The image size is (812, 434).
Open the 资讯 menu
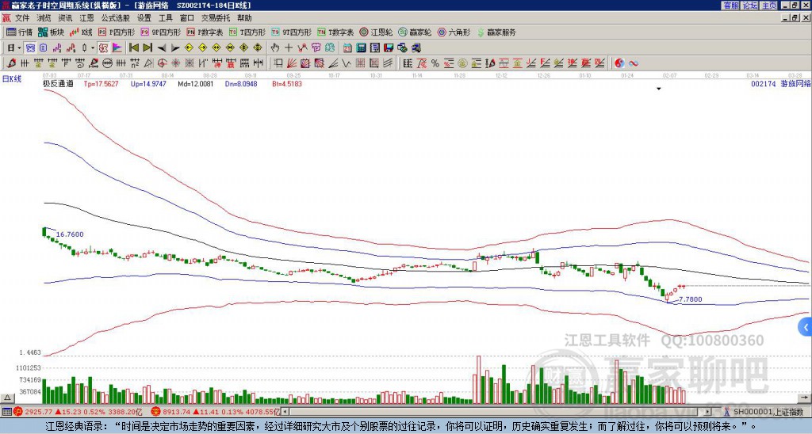pyautogui.click(x=65, y=18)
